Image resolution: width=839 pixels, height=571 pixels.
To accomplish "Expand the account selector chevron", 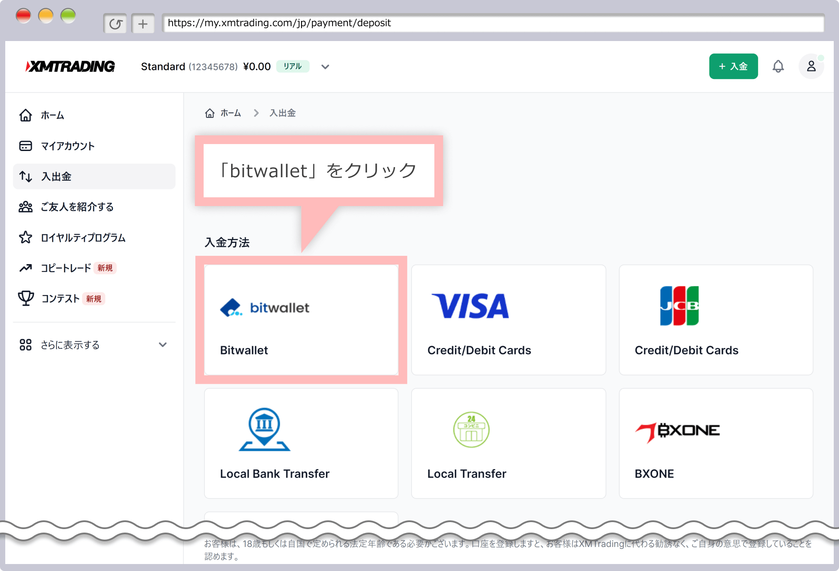I will coord(325,67).
